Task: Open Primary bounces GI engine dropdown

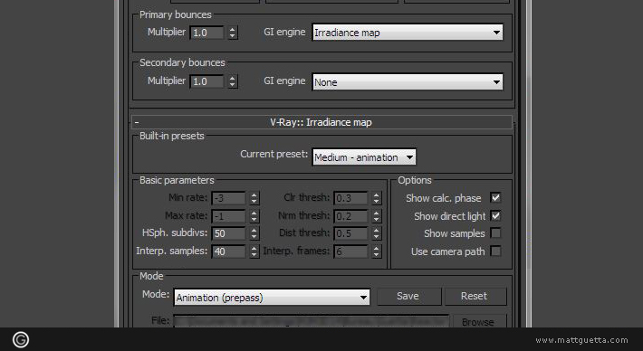Action: (408, 33)
